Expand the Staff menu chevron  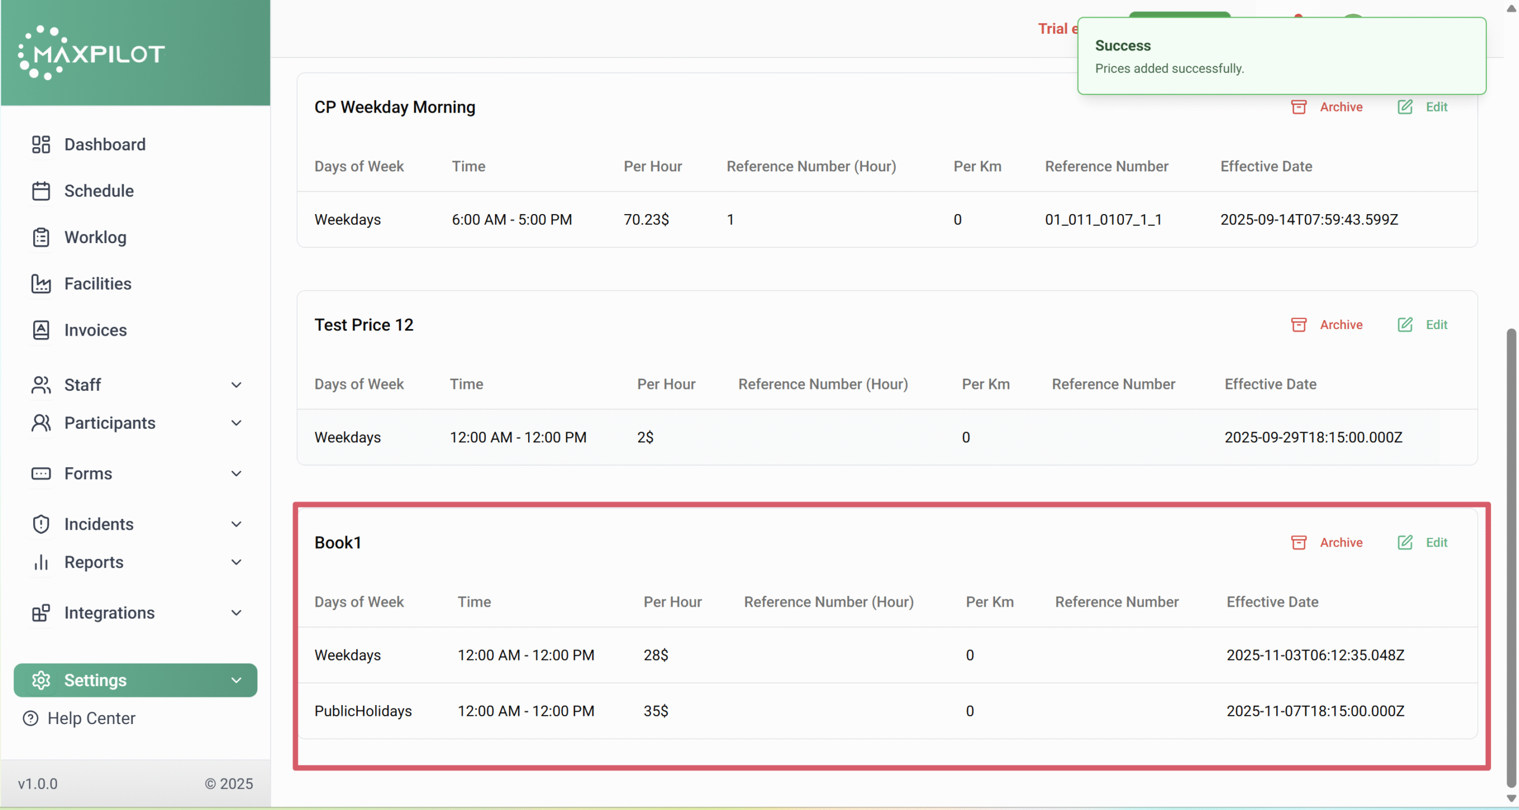pos(236,385)
